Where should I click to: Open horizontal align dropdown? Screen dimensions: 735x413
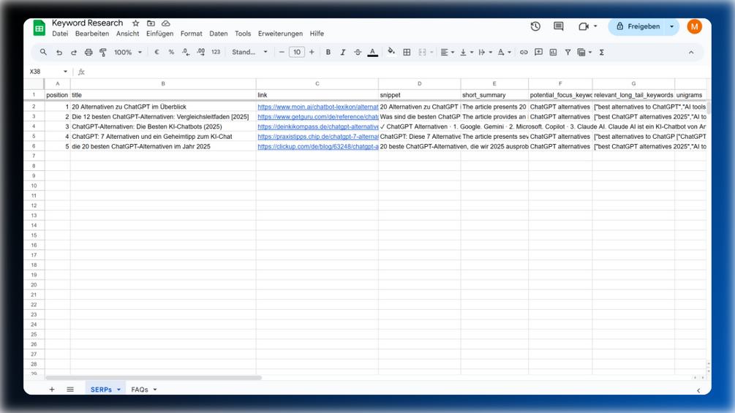pos(448,53)
